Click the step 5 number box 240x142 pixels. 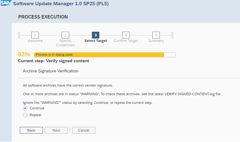click(156, 35)
